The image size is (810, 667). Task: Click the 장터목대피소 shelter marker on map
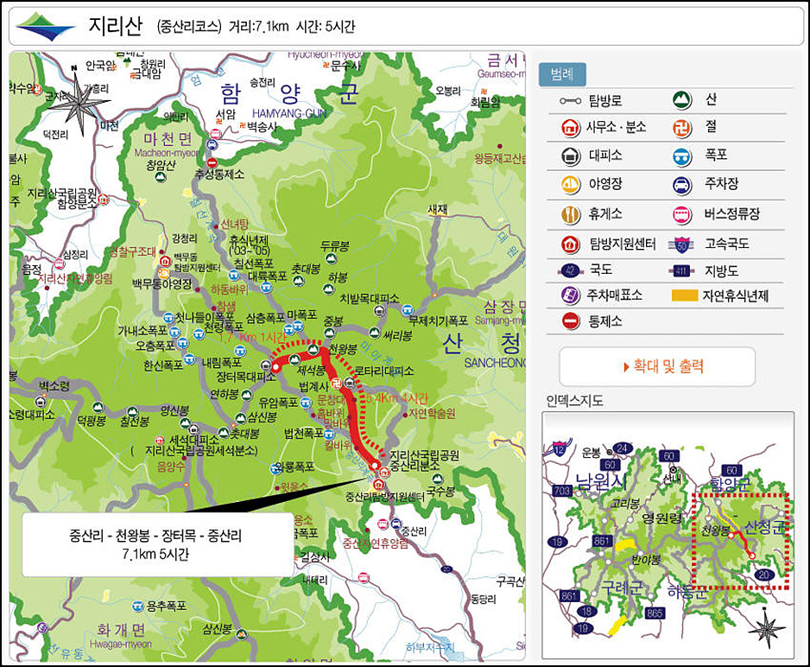[265, 365]
